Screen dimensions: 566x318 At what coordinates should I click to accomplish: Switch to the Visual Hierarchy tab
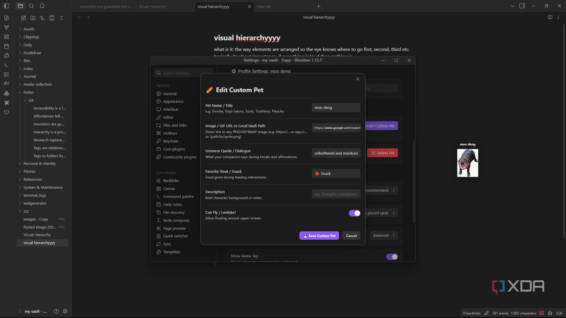pos(152,7)
